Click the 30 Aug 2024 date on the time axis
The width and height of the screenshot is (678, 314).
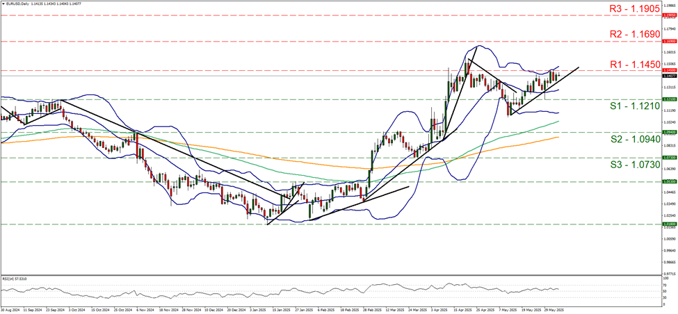click(11, 309)
